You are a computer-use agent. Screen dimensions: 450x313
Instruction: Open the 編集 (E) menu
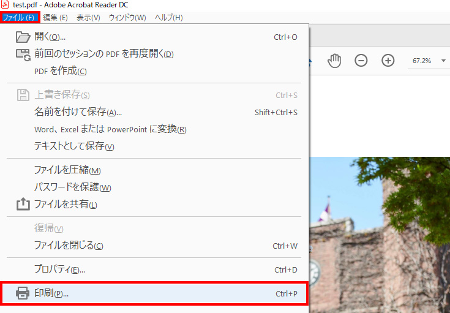tap(55, 17)
